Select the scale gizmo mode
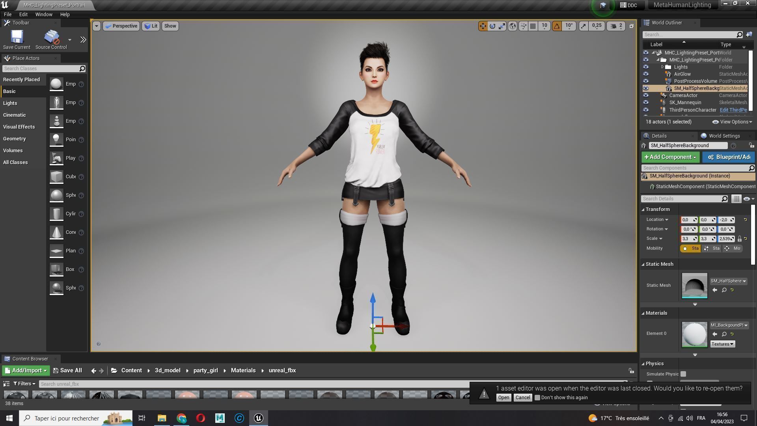The height and width of the screenshot is (426, 757). tap(502, 26)
